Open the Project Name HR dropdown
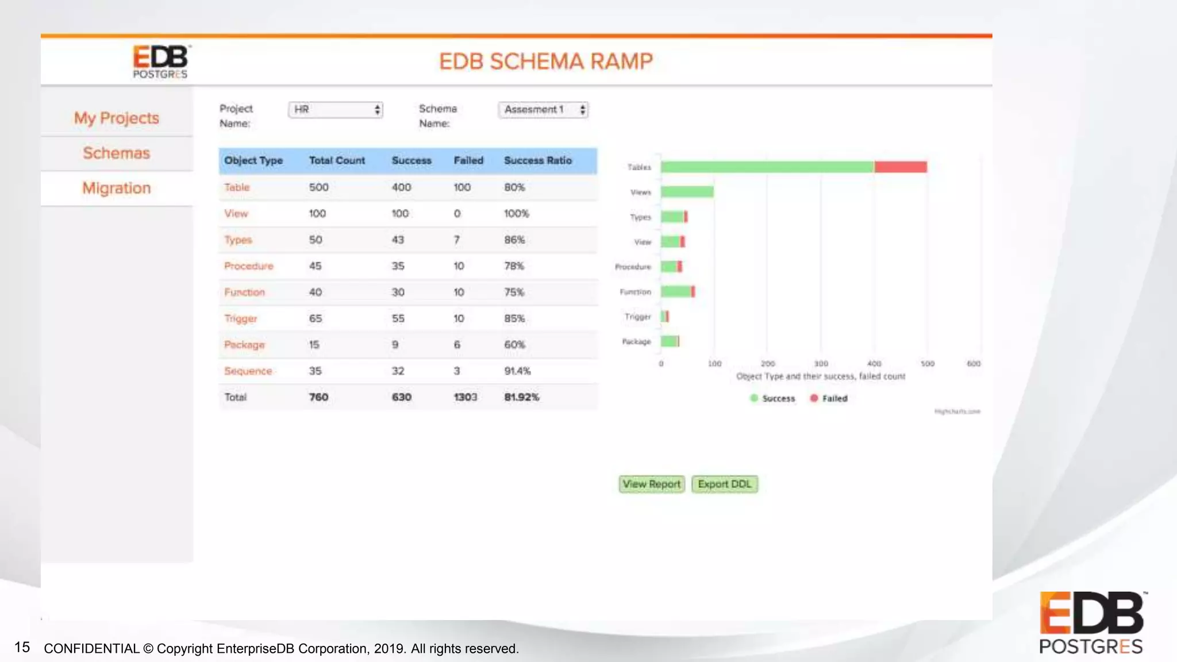 336,110
